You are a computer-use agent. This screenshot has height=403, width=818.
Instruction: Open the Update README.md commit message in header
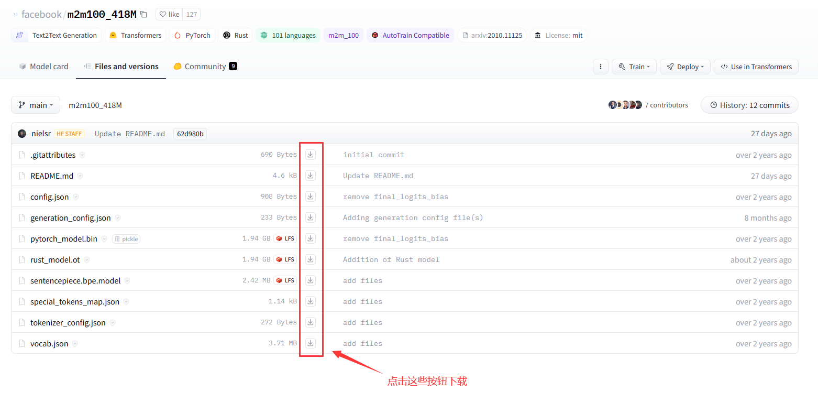[130, 134]
